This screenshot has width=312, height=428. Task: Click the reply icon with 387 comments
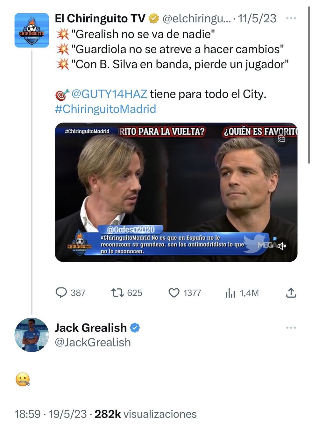tap(61, 293)
